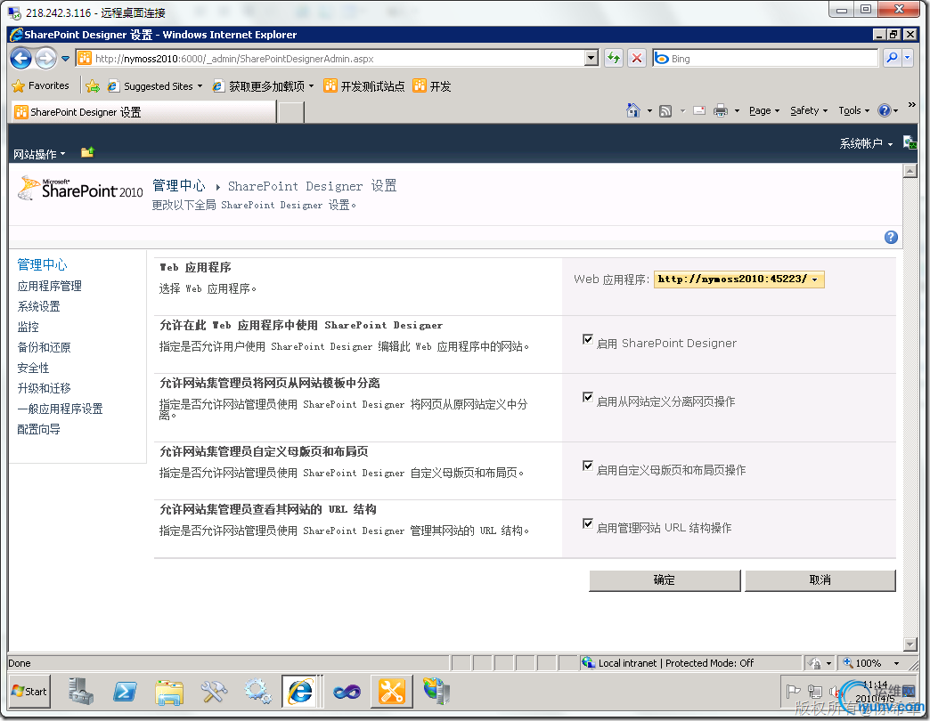Open a new blank browser tab
930x721 pixels.
coord(291,112)
